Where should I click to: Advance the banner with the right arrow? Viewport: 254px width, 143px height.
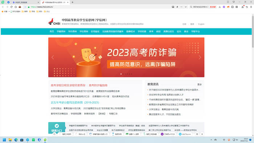[x=200, y=57]
